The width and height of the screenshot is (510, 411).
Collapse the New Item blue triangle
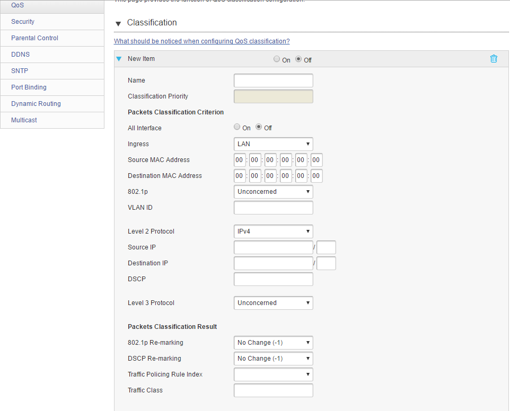pos(119,59)
